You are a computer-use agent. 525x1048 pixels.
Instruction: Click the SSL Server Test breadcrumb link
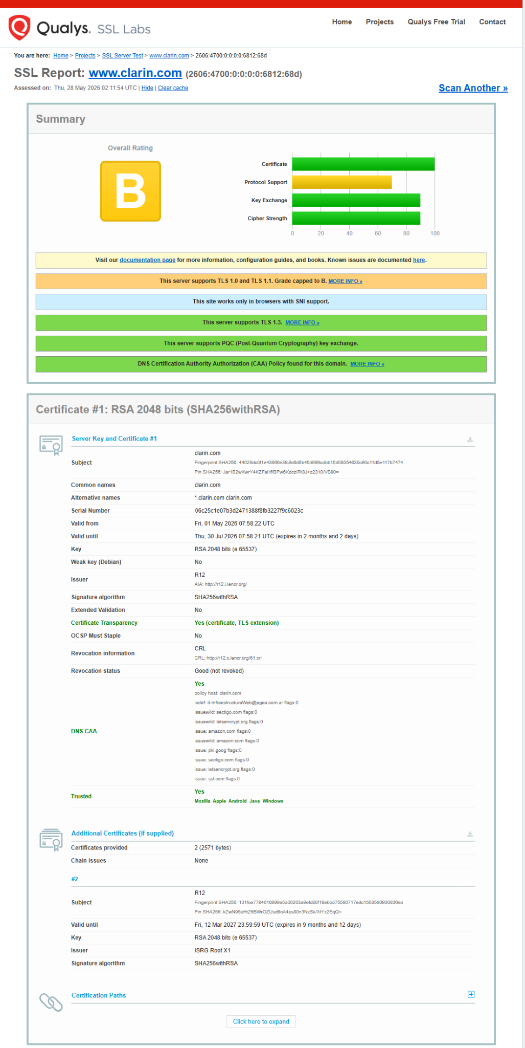(123, 56)
